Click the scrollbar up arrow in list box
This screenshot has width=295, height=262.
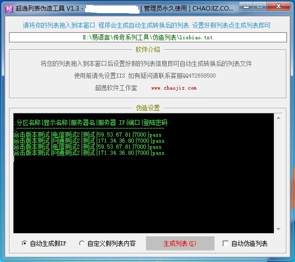[278, 118]
